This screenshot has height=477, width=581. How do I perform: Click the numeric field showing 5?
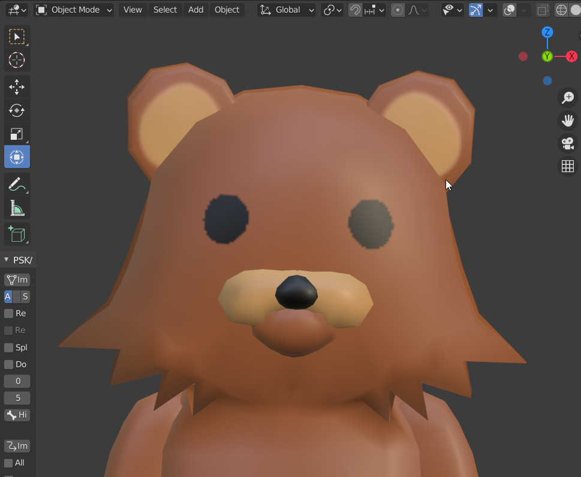pos(17,398)
